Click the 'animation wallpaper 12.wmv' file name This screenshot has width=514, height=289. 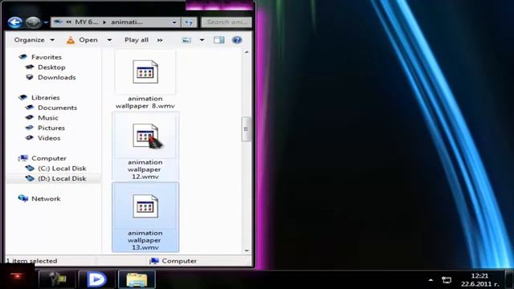pos(145,169)
